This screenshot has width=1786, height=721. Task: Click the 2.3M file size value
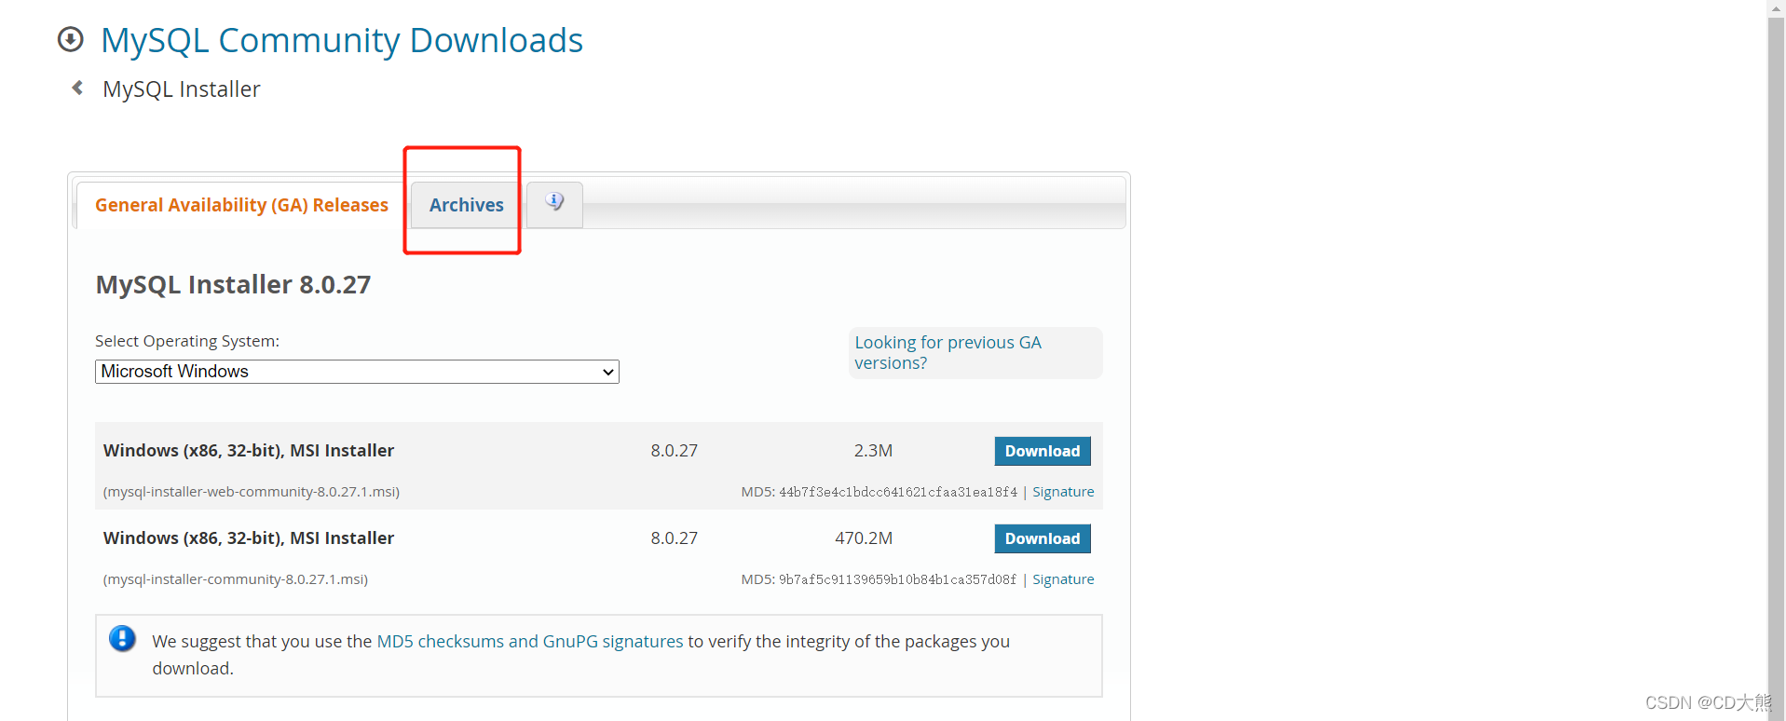873,451
